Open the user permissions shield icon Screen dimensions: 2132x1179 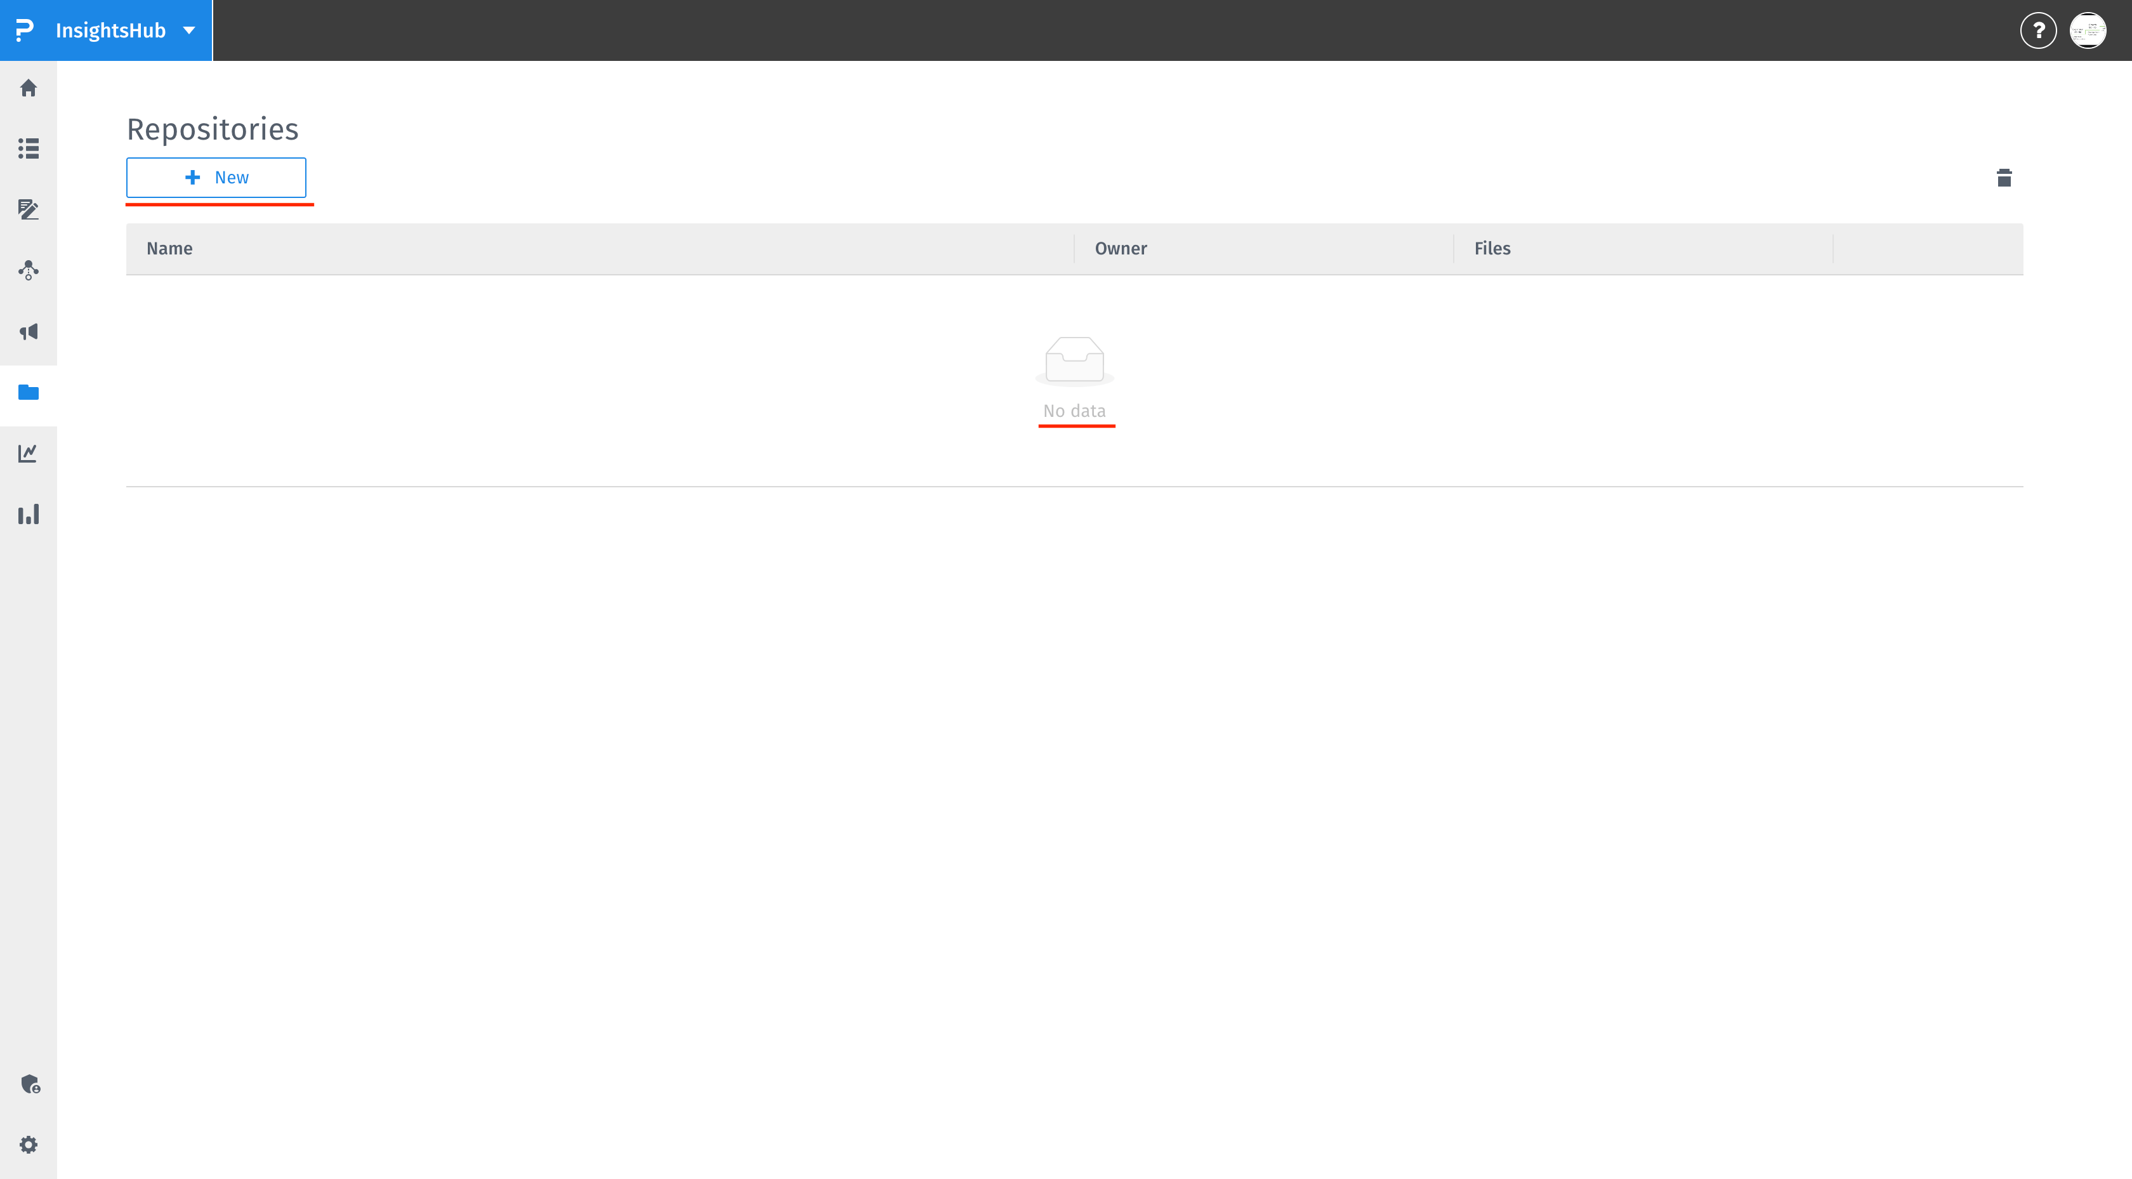coord(29,1084)
